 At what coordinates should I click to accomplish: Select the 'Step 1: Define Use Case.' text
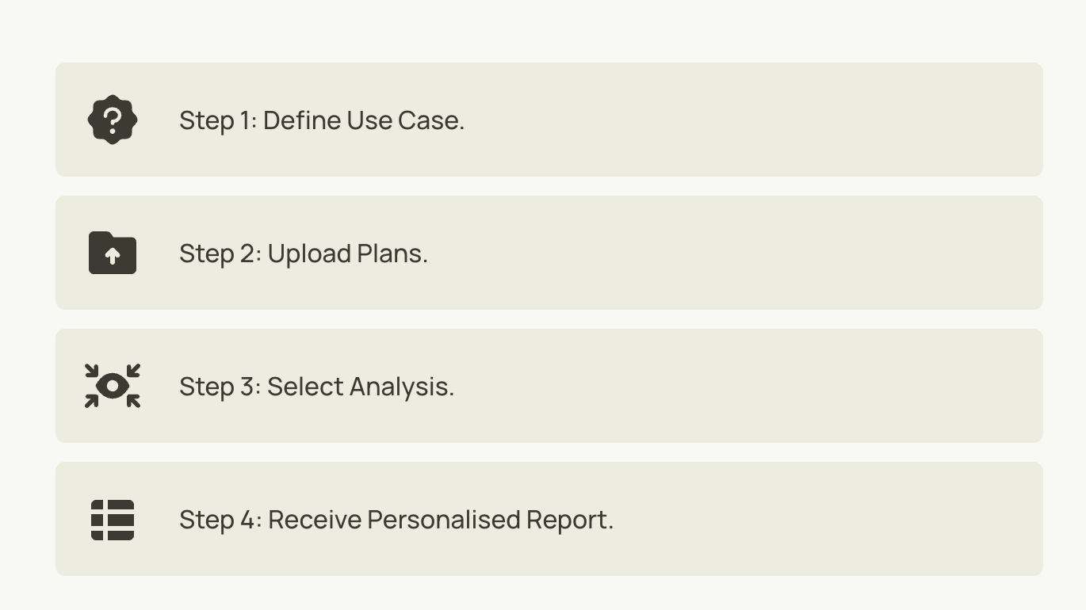click(321, 120)
